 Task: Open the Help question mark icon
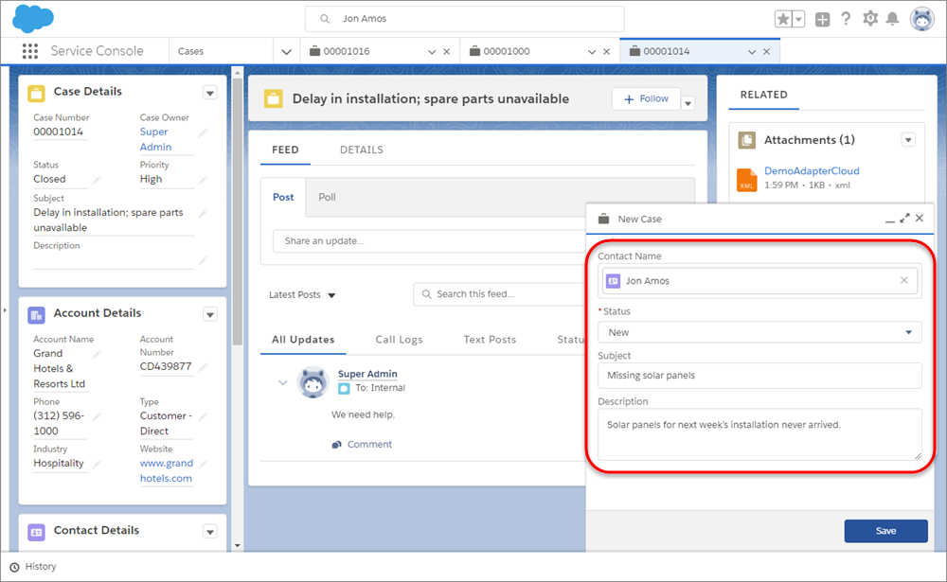[x=846, y=19]
